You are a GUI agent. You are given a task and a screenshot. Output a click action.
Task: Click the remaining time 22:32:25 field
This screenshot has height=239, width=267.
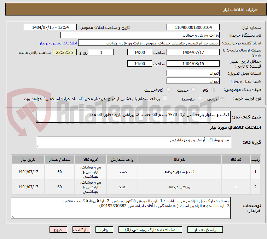64,52
